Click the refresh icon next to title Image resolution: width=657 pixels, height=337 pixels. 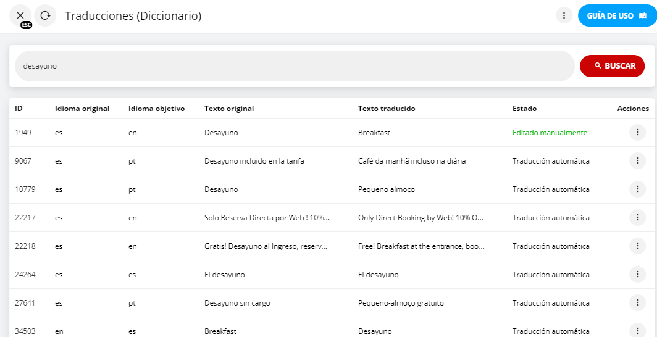(45, 15)
